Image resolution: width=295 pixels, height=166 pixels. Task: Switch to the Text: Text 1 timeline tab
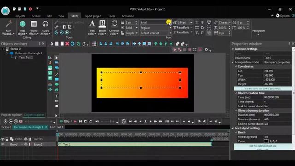tap(56, 127)
